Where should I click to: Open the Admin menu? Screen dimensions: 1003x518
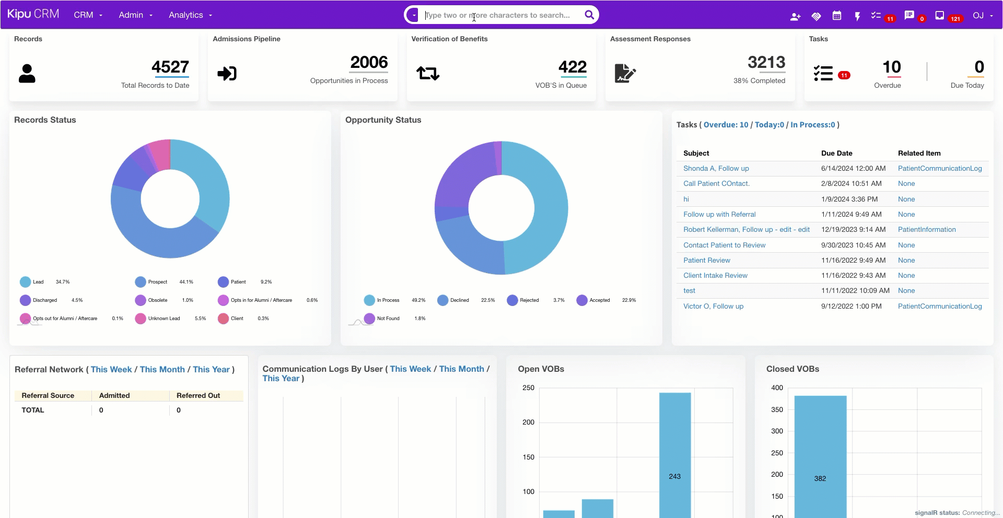click(x=135, y=15)
